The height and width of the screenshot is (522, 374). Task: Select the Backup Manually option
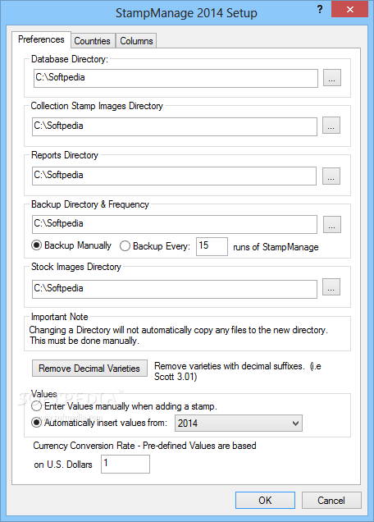click(x=71, y=245)
